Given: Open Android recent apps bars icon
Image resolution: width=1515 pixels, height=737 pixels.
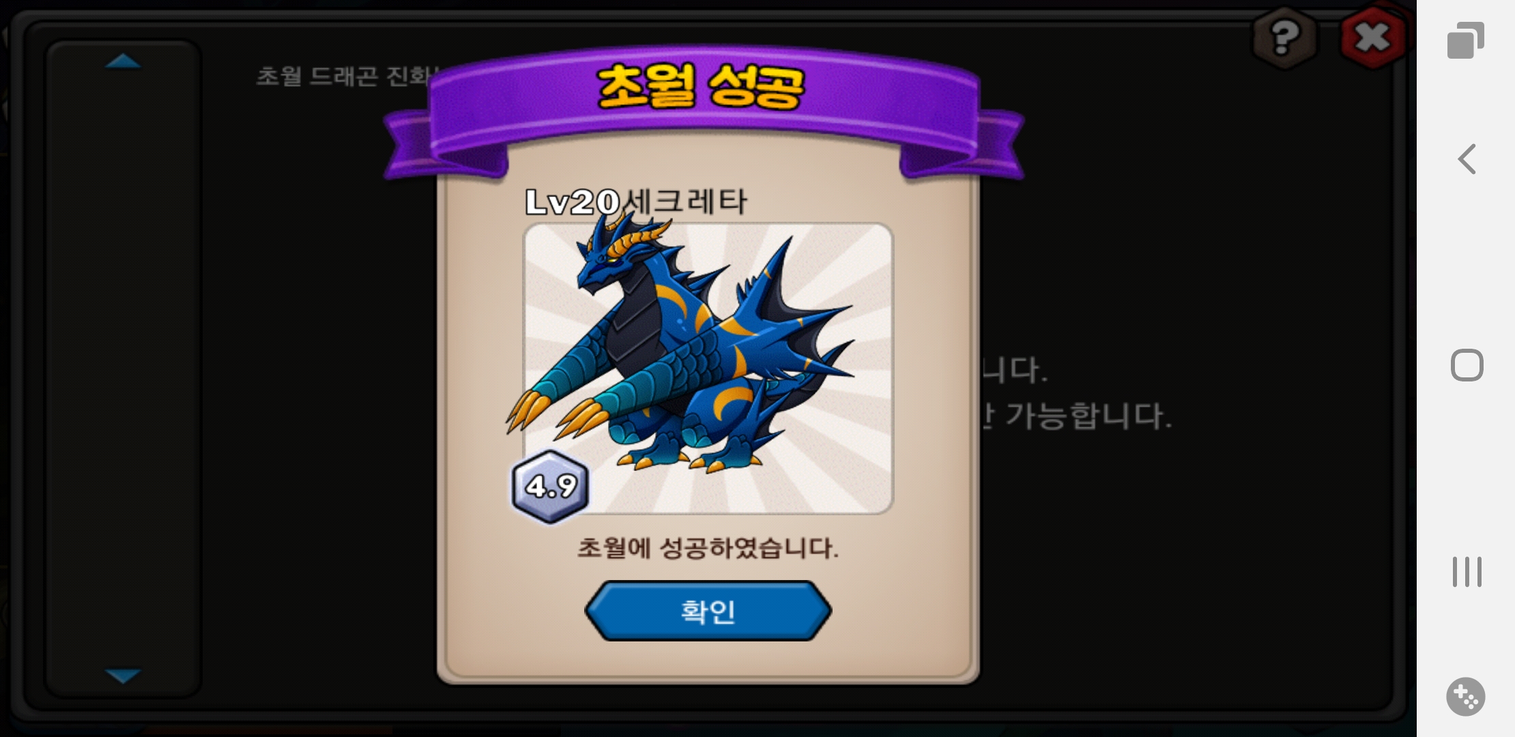Looking at the screenshot, I should pos(1467,572).
